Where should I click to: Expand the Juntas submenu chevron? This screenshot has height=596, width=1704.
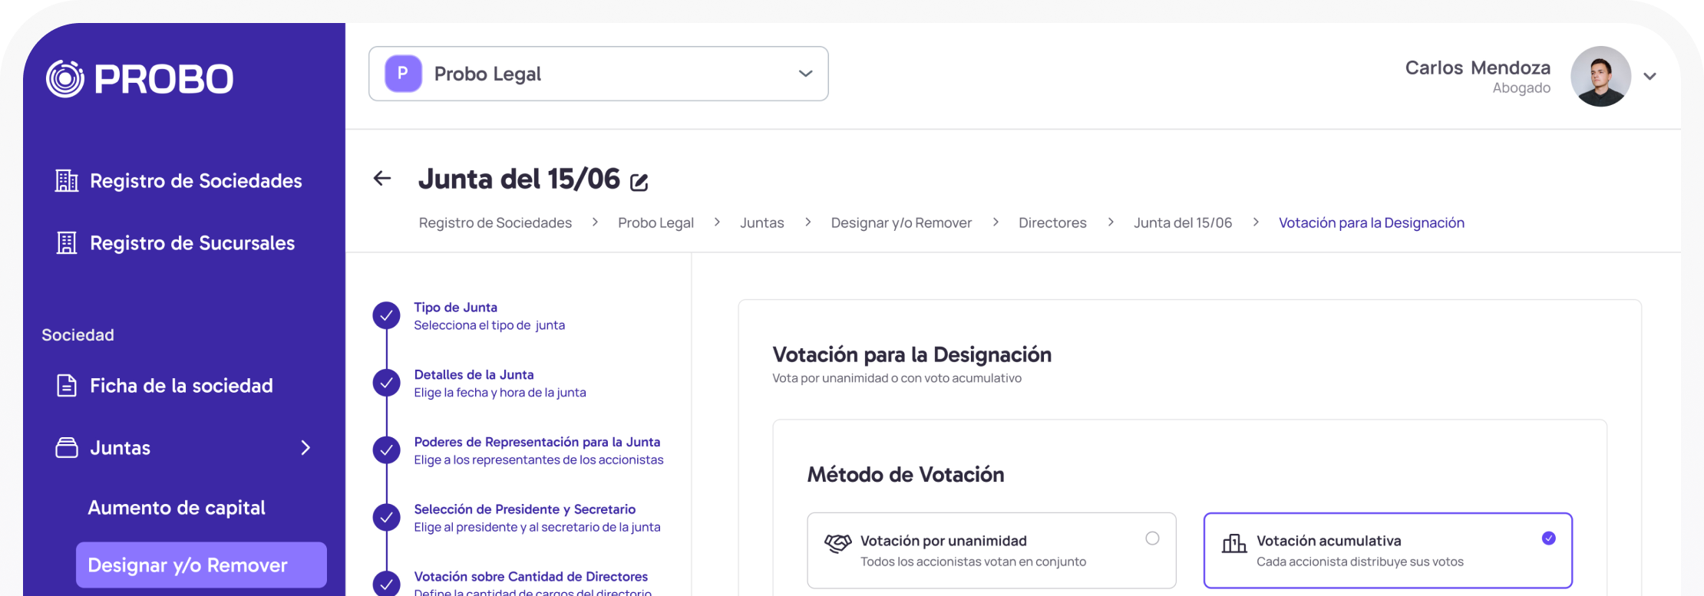click(305, 447)
